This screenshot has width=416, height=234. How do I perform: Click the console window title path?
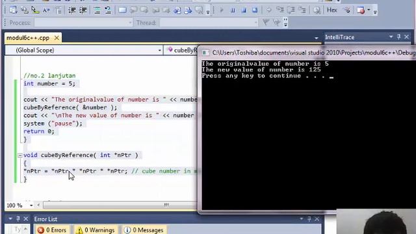314,53
